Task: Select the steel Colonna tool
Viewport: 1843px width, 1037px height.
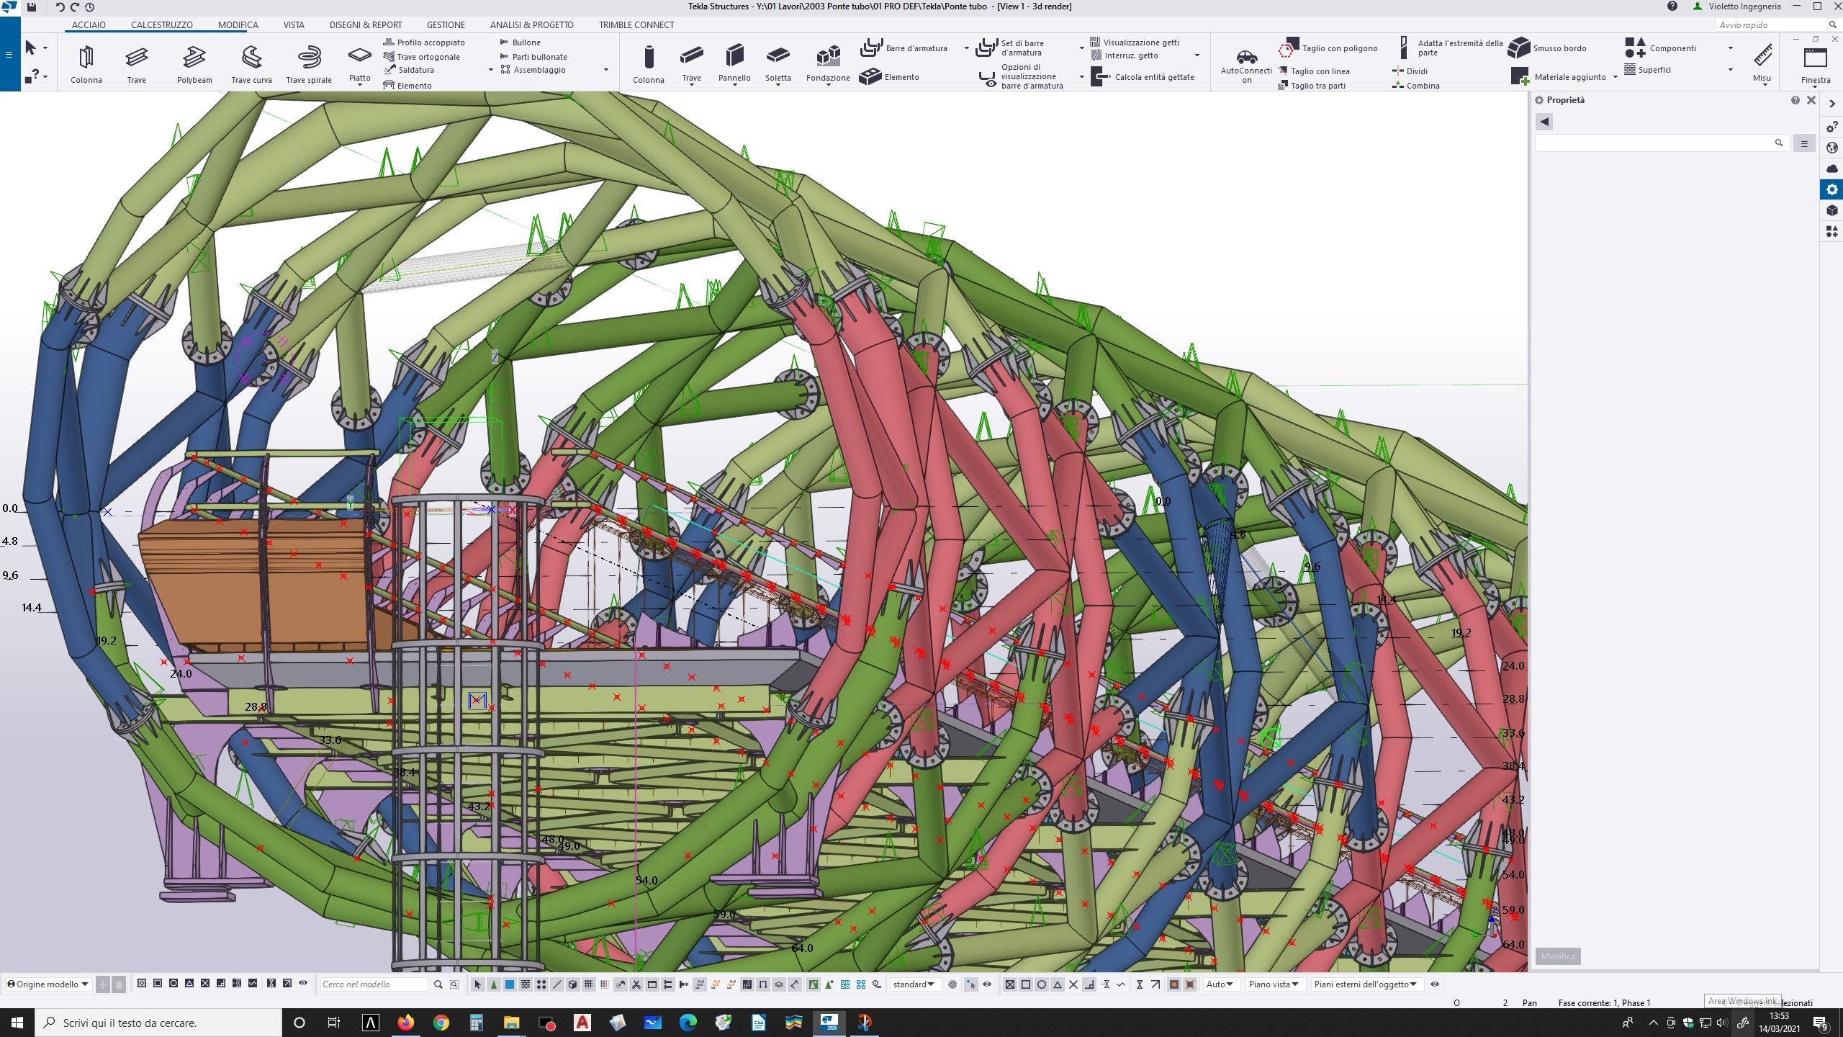Action: click(x=86, y=58)
